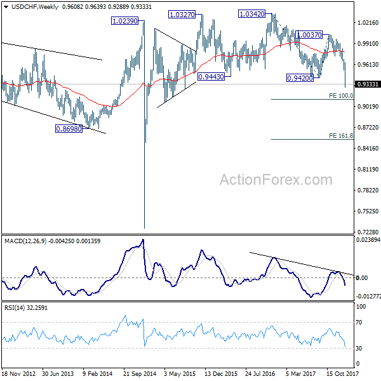Click the 30 Jun 2013 date label

click(58, 373)
